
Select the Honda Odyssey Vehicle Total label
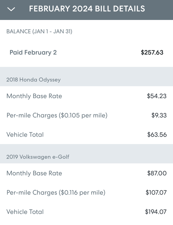25,135
